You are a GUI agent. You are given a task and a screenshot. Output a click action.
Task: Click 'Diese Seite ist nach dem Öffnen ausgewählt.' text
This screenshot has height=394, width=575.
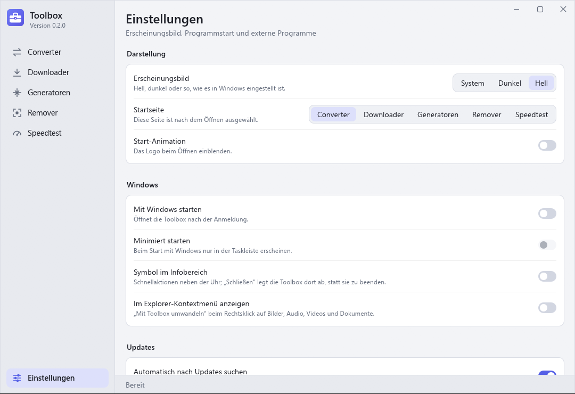point(196,120)
